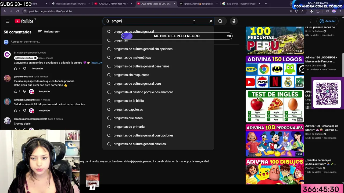This screenshot has height=193, width=344.
Task: Close the YOGURCITO REMIX tab
Action: pyautogui.click(x=132, y=4)
